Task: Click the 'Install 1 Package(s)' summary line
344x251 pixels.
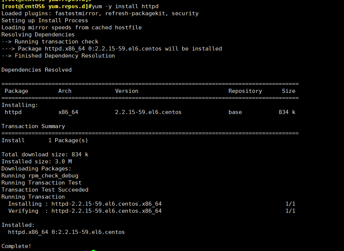Action: coord(45,140)
